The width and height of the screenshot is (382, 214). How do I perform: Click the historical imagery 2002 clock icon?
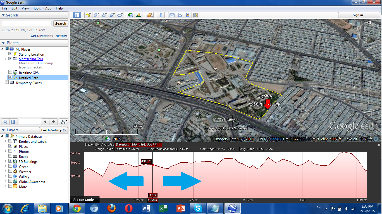pyautogui.click(x=108, y=139)
